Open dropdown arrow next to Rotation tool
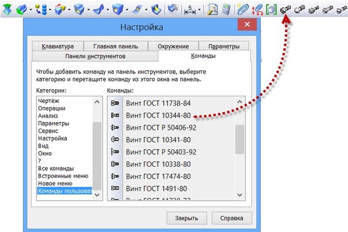This screenshot has height=232, width=348. (31, 10)
